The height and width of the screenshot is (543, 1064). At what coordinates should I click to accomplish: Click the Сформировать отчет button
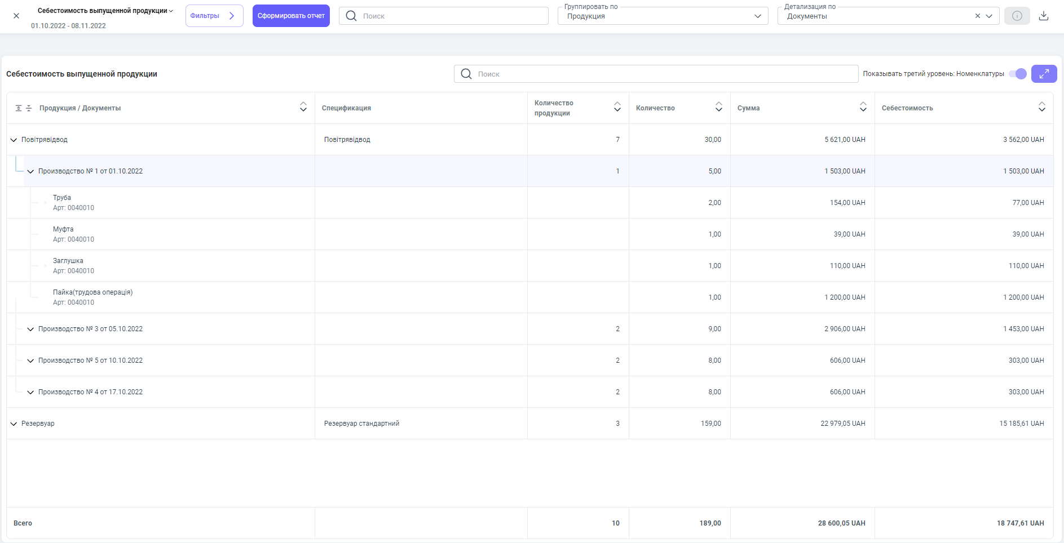291,16
